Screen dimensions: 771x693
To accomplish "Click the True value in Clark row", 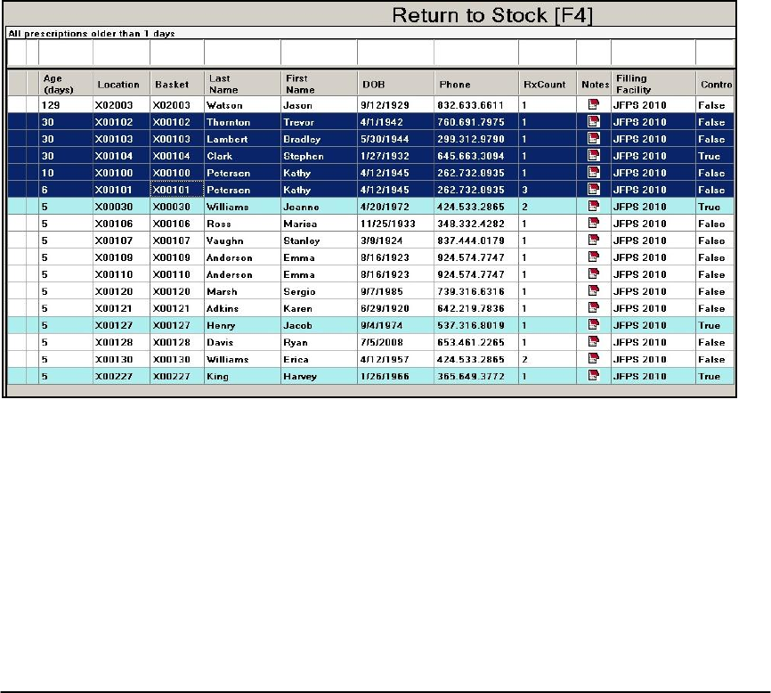I will point(715,156).
